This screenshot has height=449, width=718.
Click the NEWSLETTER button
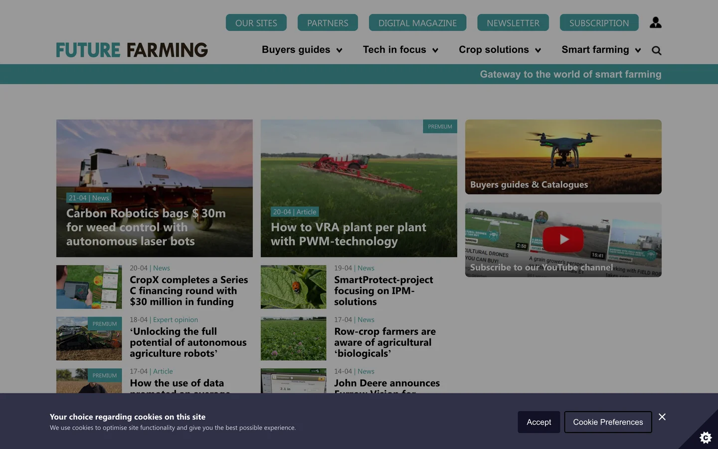[513, 22]
